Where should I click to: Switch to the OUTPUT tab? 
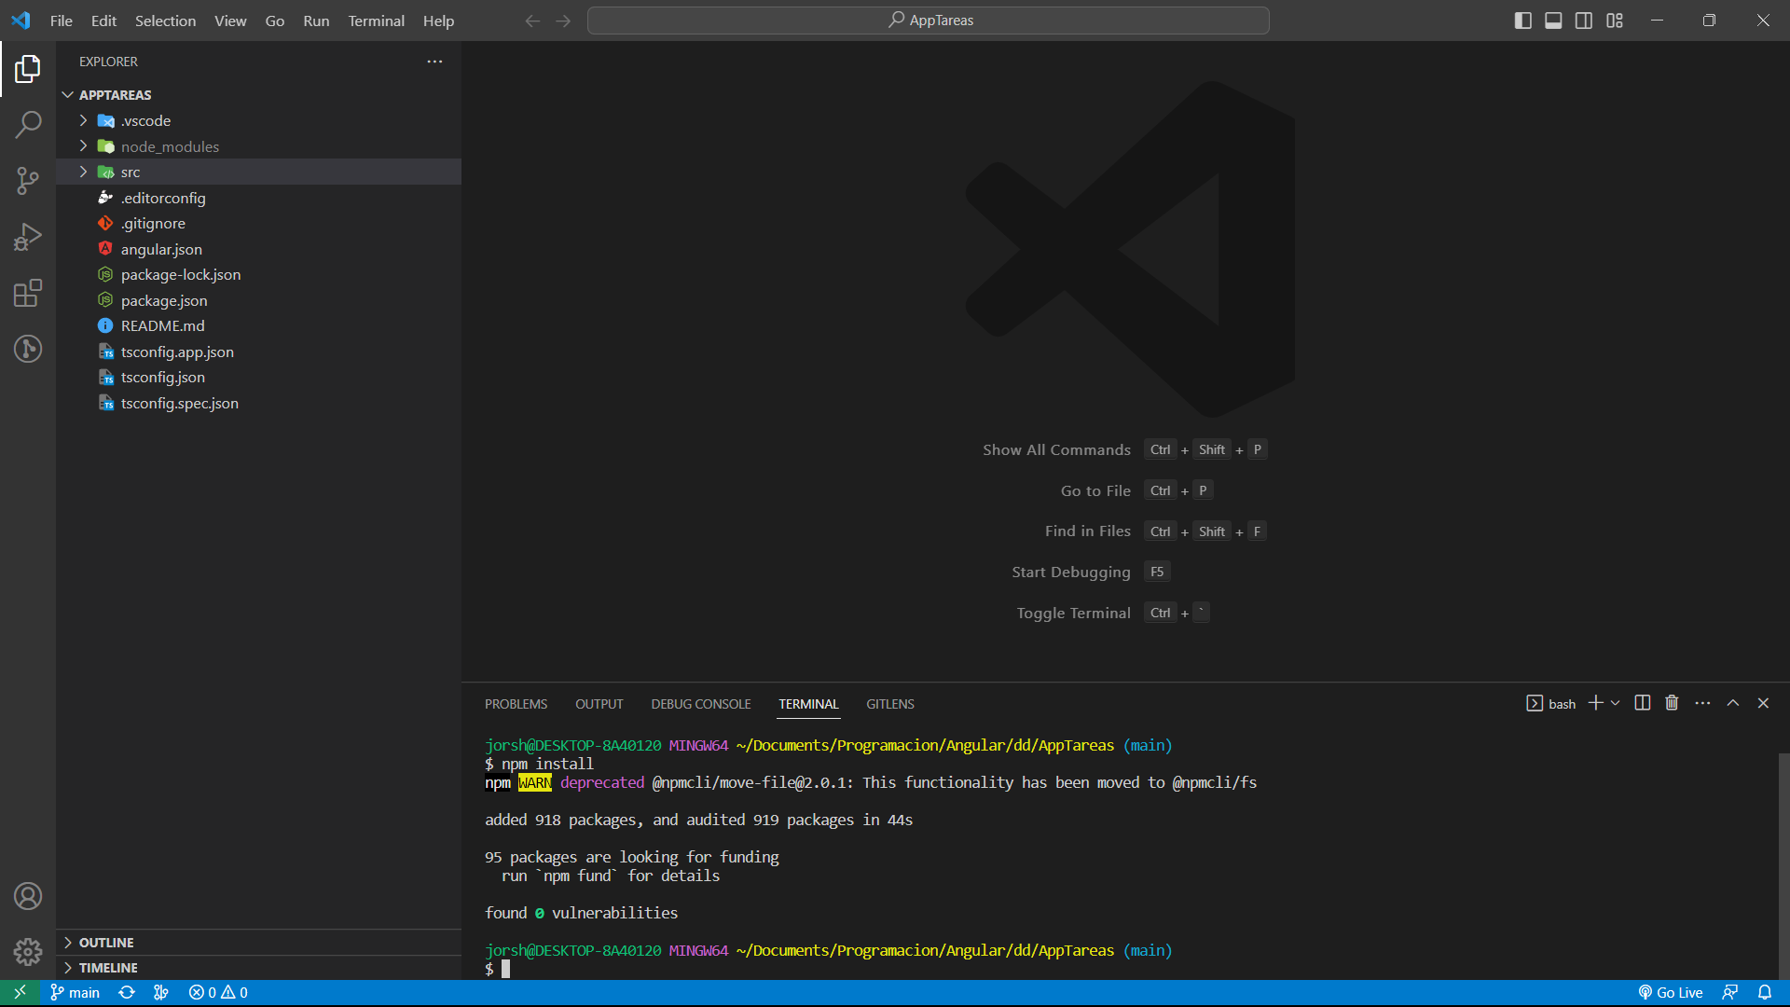pyautogui.click(x=599, y=704)
